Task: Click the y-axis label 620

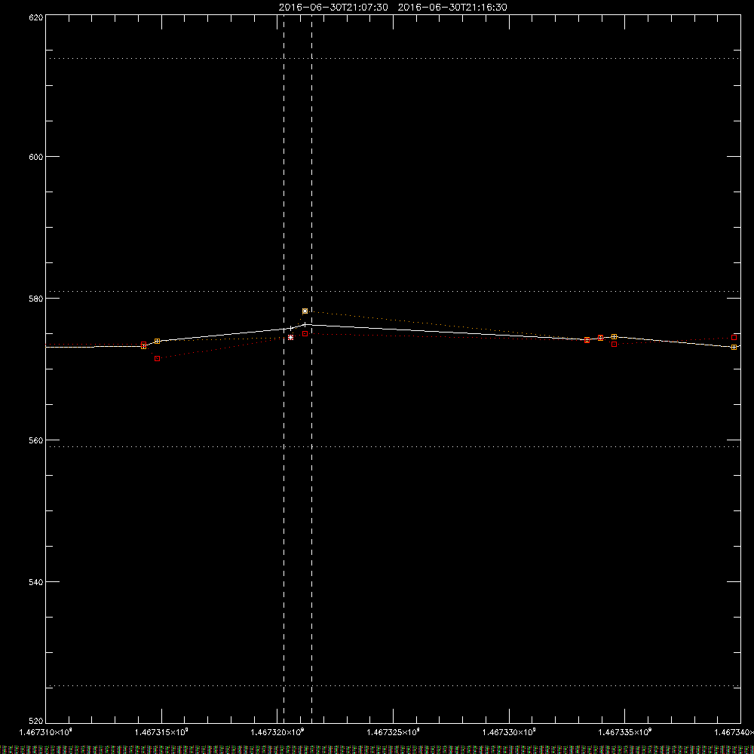Action: [x=36, y=17]
